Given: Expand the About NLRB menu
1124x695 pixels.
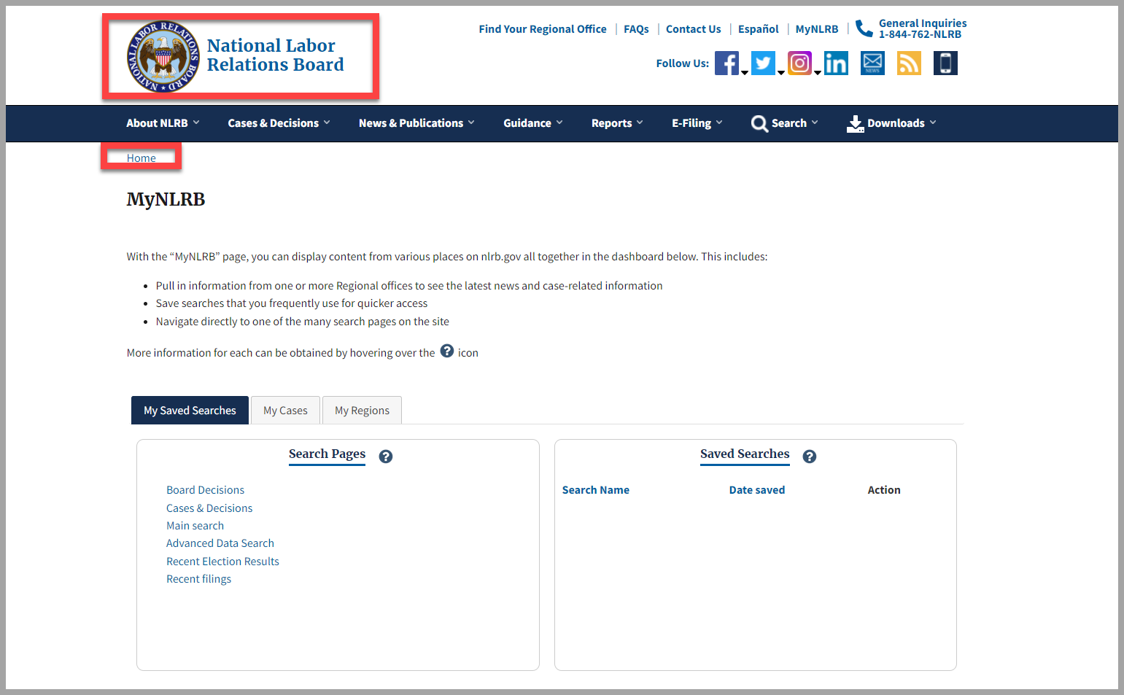Looking at the screenshot, I should [163, 123].
